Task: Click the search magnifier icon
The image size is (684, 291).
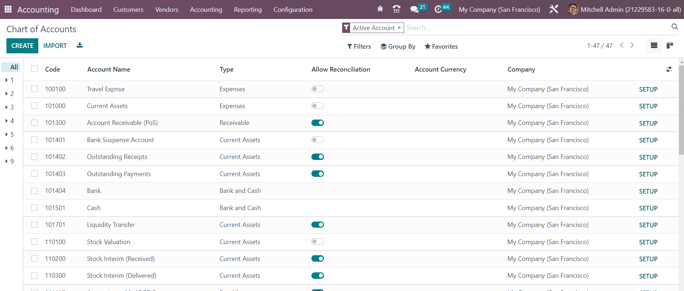Action: pos(675,27)
